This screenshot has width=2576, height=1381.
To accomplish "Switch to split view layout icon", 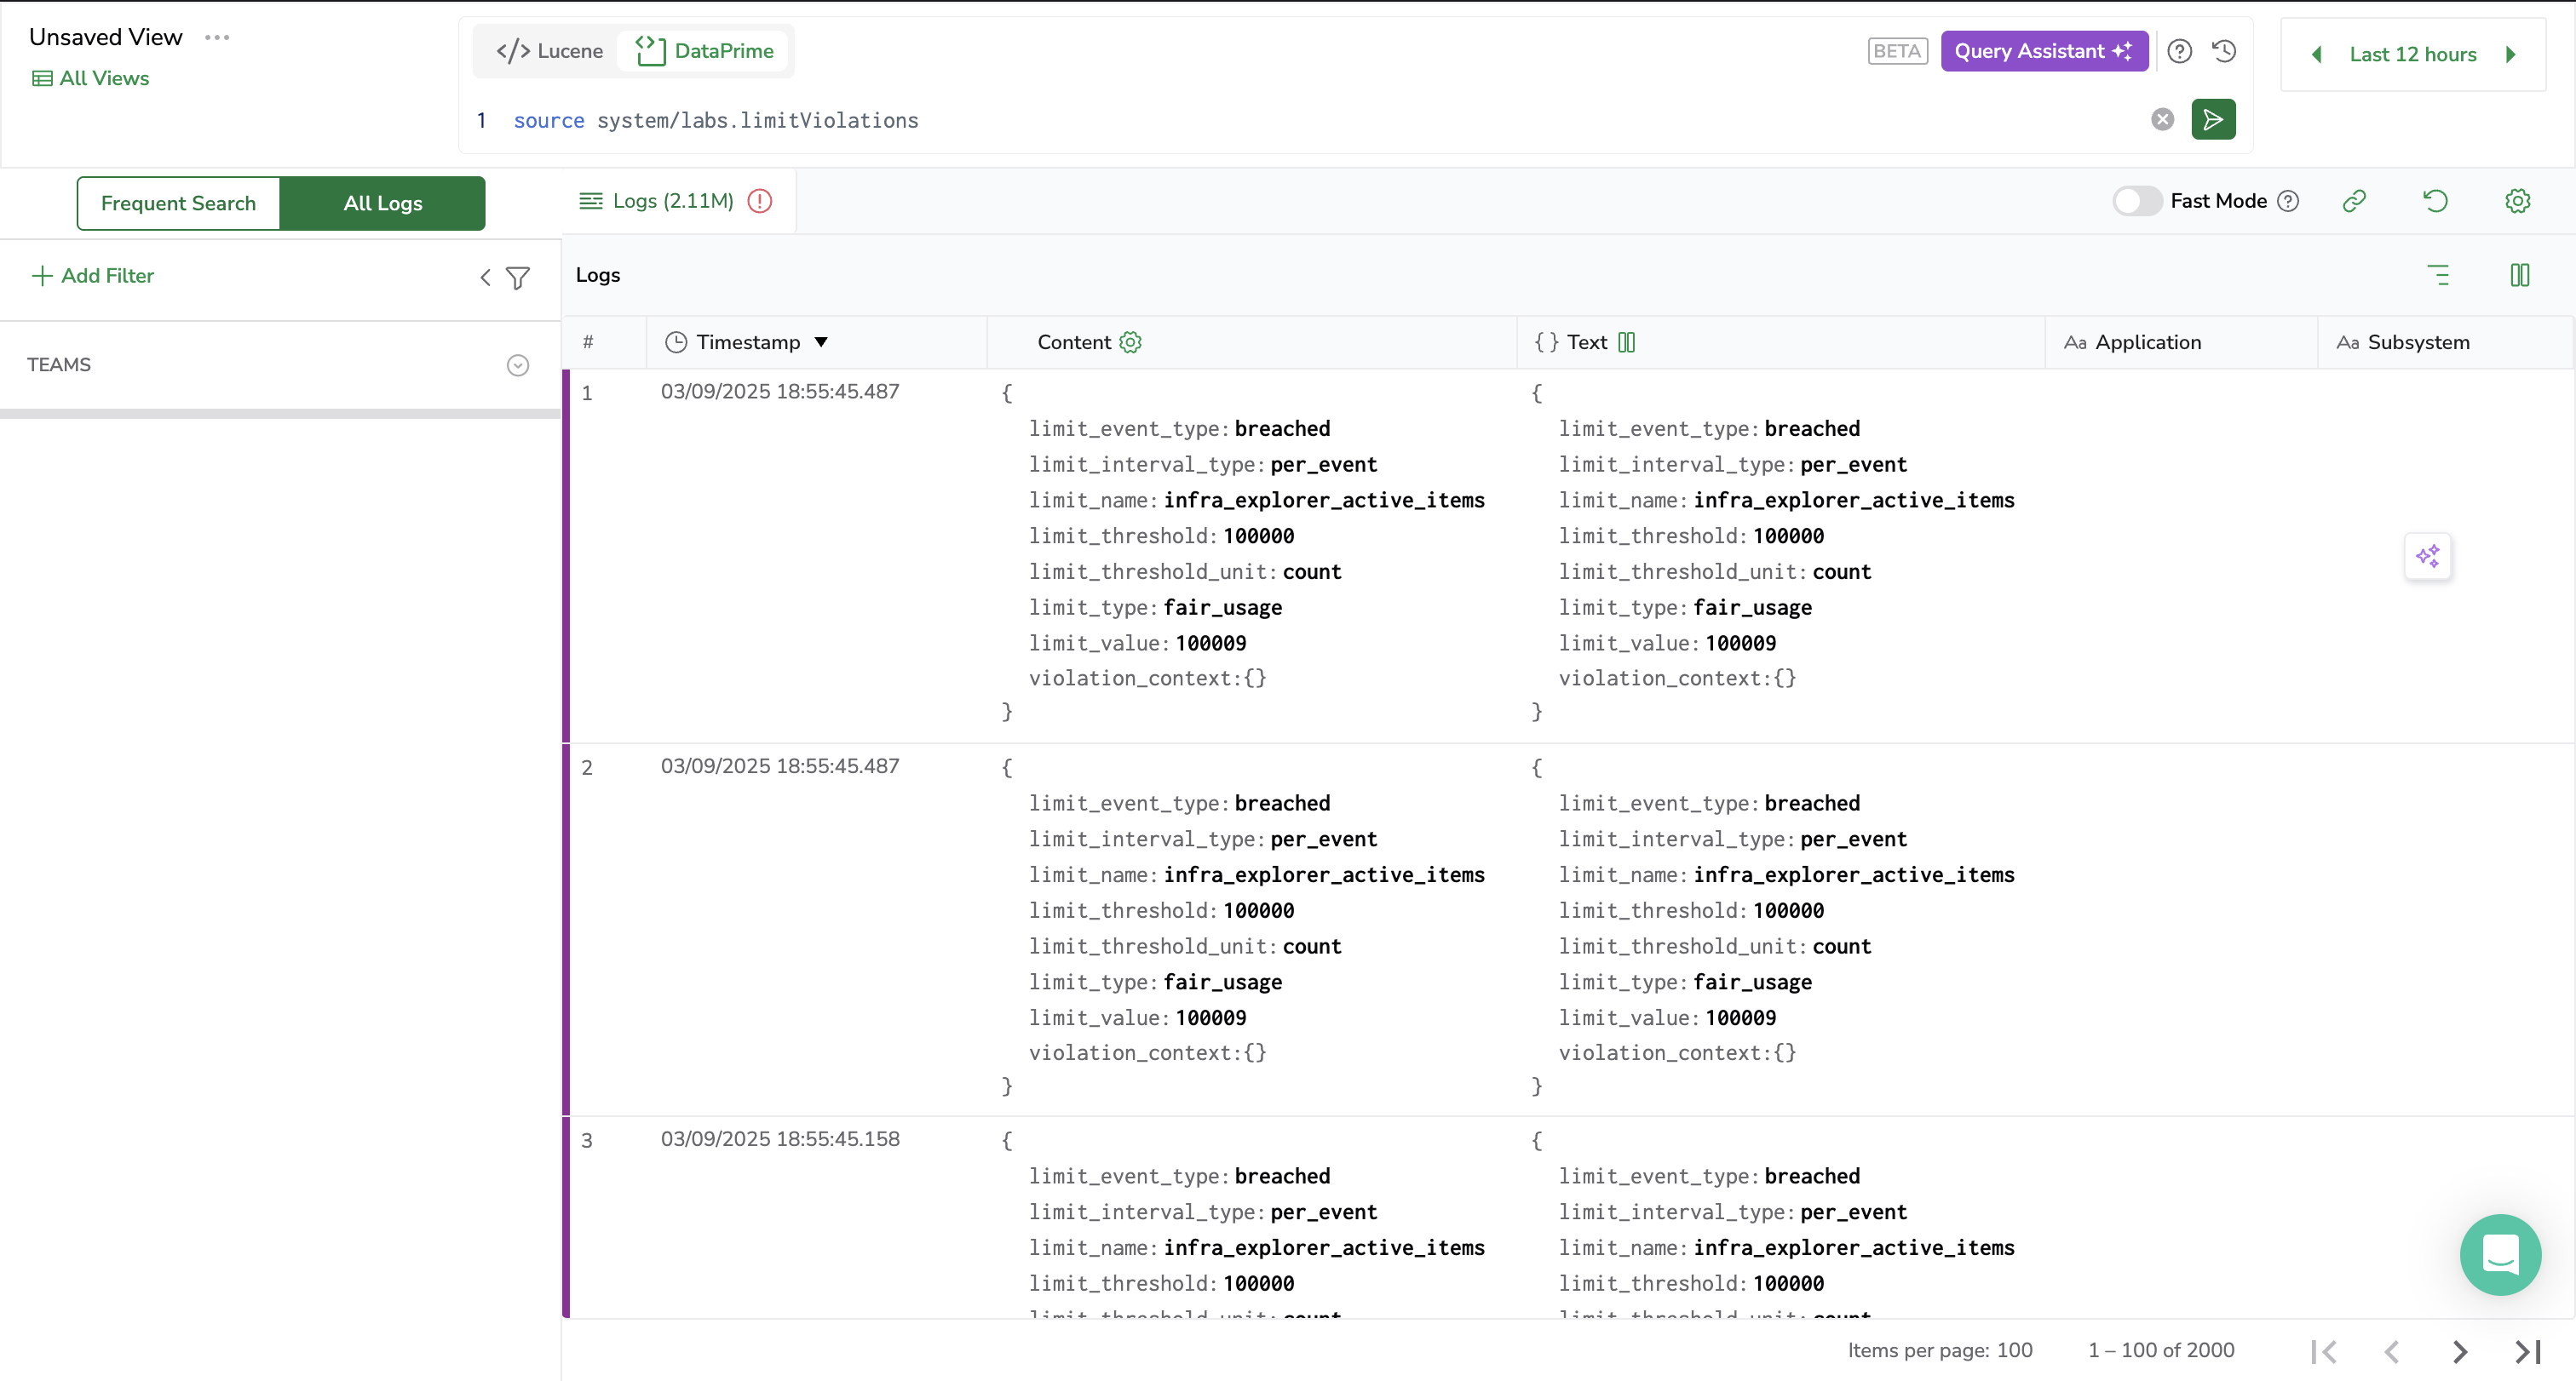I will (2520, 275).
